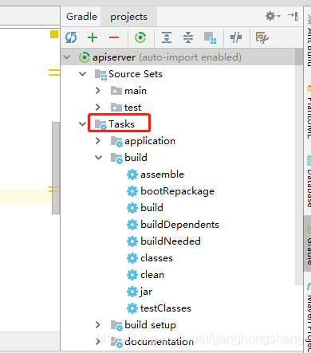311x353 pixels.
Task: Collapse all tree nodes
Action: coord(188,37)
